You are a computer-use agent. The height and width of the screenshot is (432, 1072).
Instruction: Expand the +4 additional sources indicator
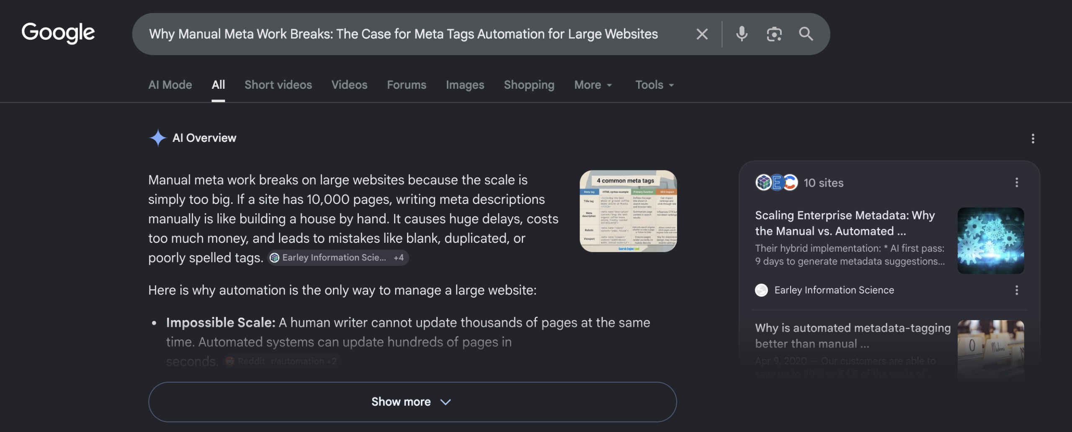tap(398, 257)
